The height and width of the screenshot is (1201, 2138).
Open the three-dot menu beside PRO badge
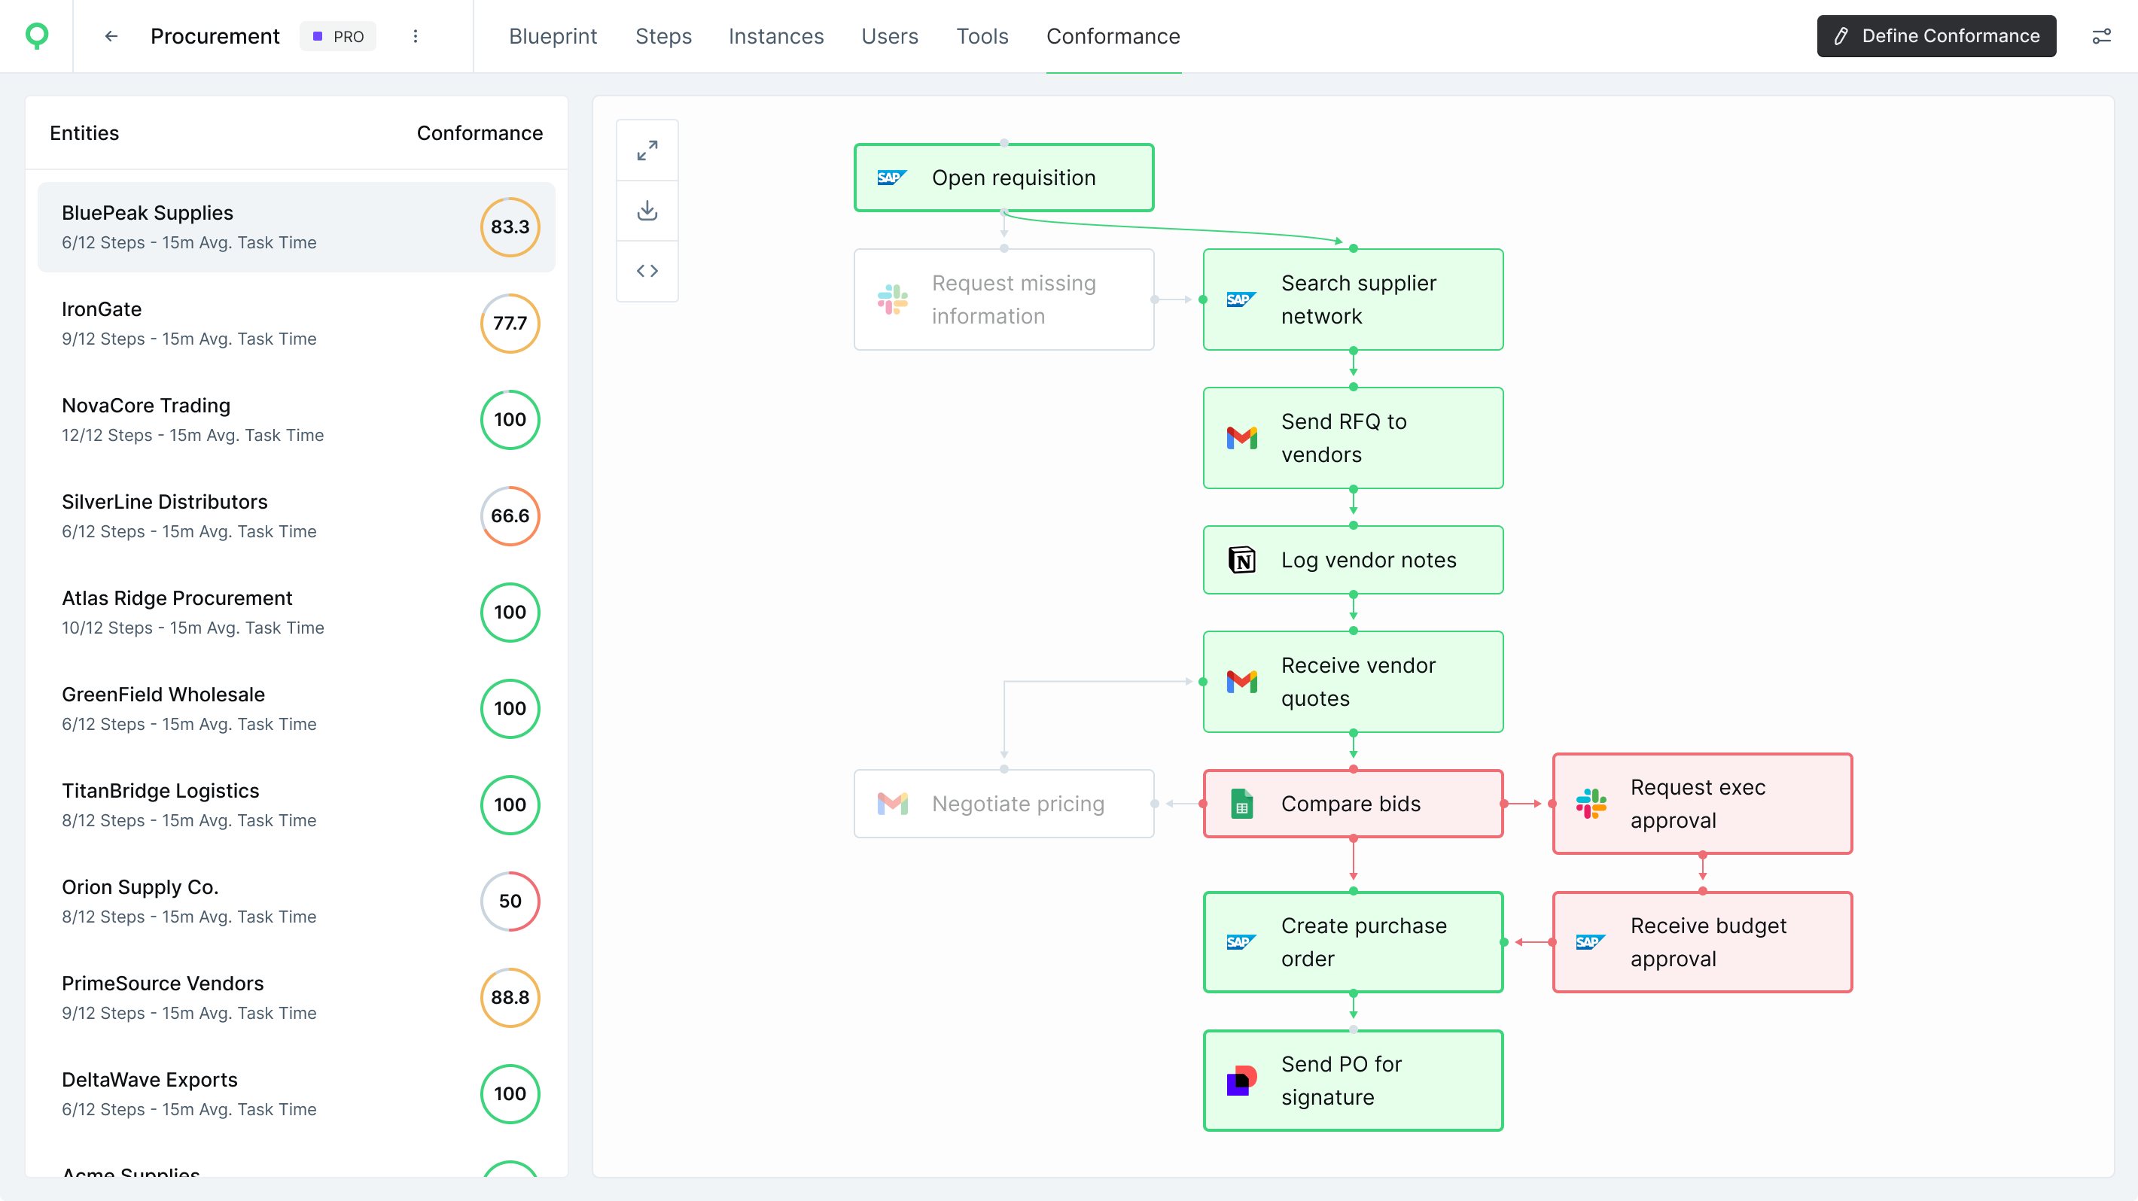[415, 35]
